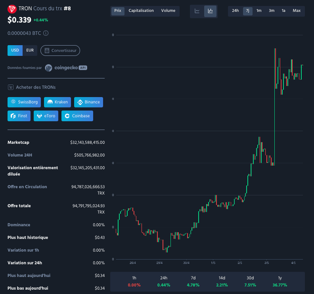Select the Capitalisation chart tab
This screenshot has height=294, width=314.
pos(141,11)
